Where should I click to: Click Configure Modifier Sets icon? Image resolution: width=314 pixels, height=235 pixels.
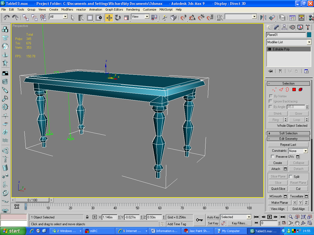coord(306,71)
